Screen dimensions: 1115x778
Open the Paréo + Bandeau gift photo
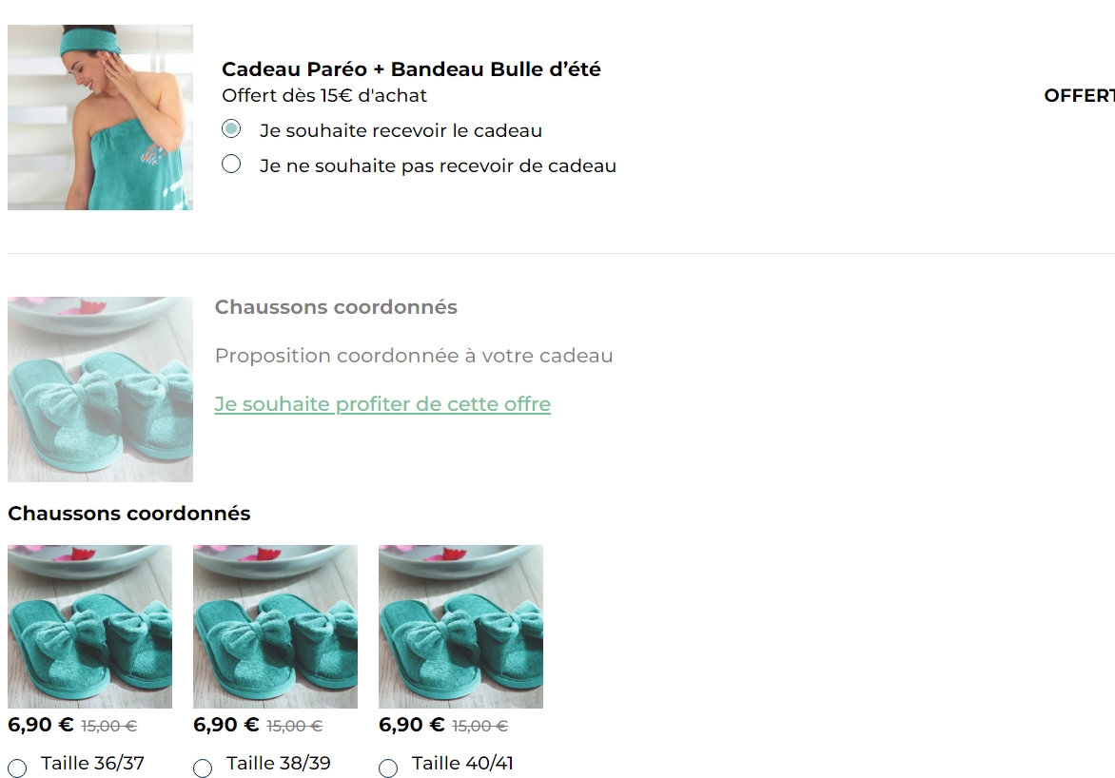pyautogui.click(x=100, y=117)
